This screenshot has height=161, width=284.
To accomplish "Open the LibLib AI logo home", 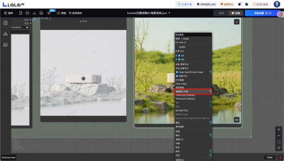I will (x=14, y=5).
